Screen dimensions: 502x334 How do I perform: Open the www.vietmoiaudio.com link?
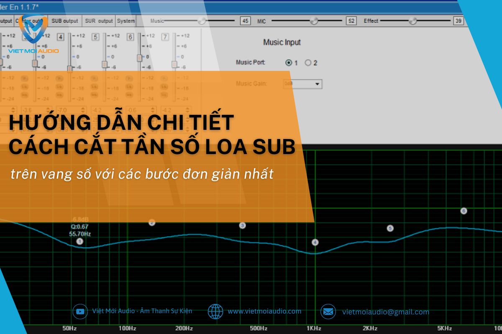pyautogui.click(x=264, y=311)
